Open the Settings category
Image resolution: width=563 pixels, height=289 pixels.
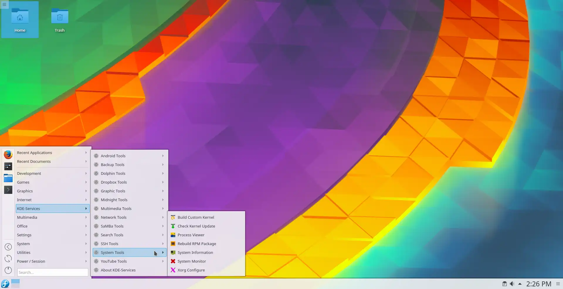pyautogui.click(x=52, y=235)
